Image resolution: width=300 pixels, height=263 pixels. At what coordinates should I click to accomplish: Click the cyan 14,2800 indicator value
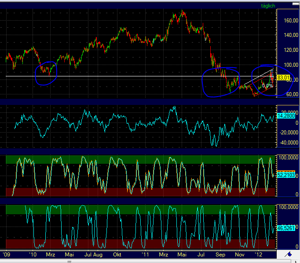286,116
